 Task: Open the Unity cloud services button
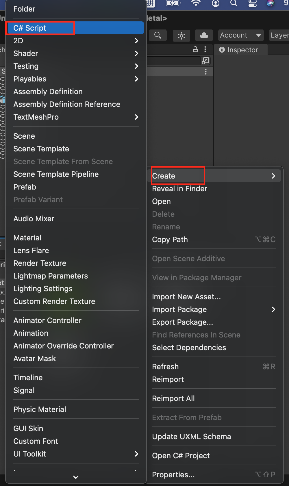[x=204, y=35]
